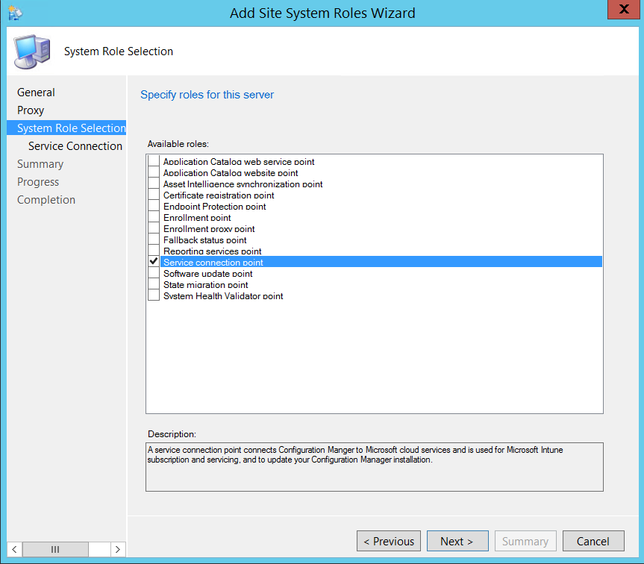Click the right arrow of the bottom scrollbar

[117, 548]
